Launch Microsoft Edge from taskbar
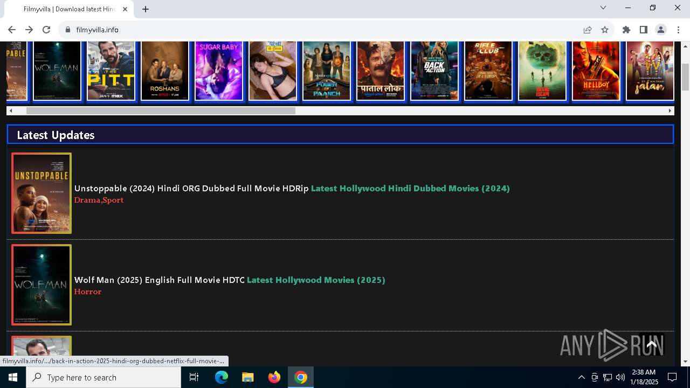Screen dimensions: 690x388 [x=222, y=377]
